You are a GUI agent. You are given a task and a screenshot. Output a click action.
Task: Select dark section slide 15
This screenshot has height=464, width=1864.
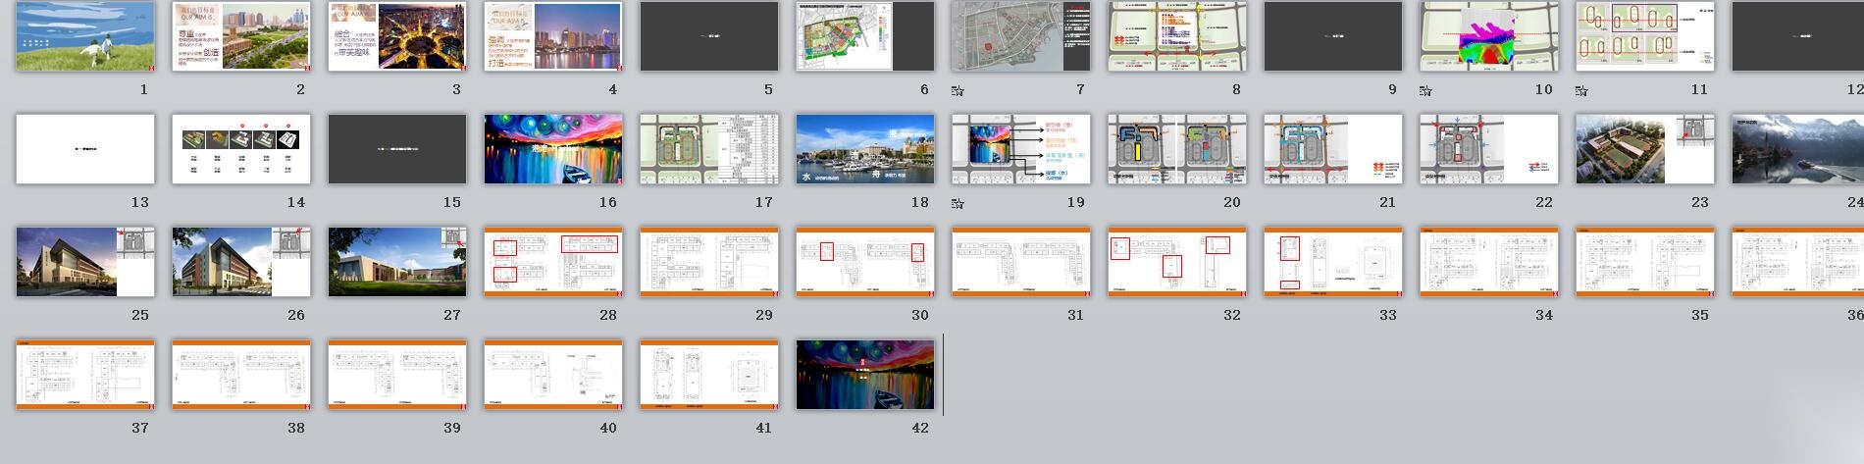coord(397,149)
